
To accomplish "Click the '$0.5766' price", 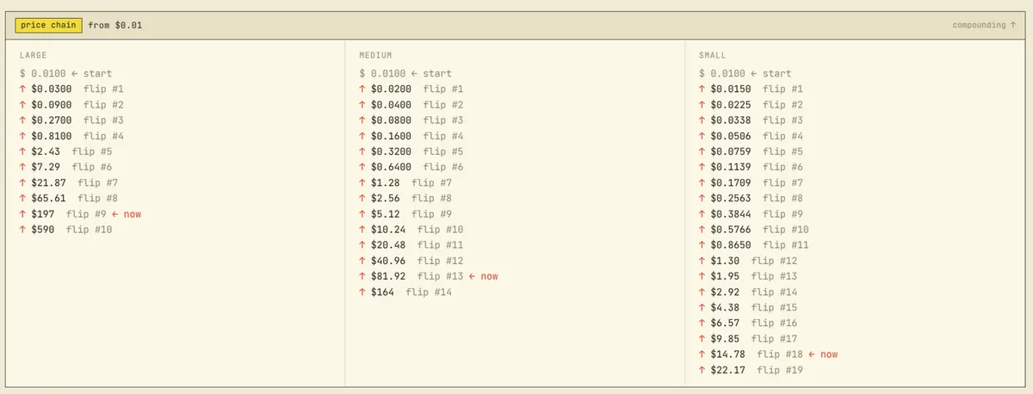I will pos(731,229).
